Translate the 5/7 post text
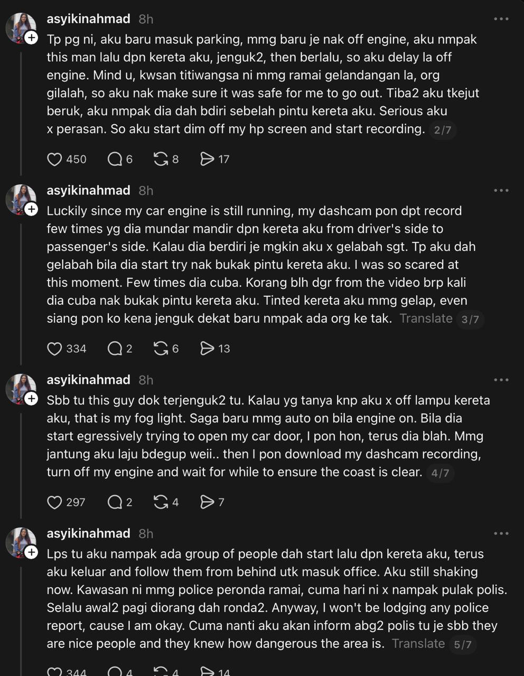 point(418,644)
